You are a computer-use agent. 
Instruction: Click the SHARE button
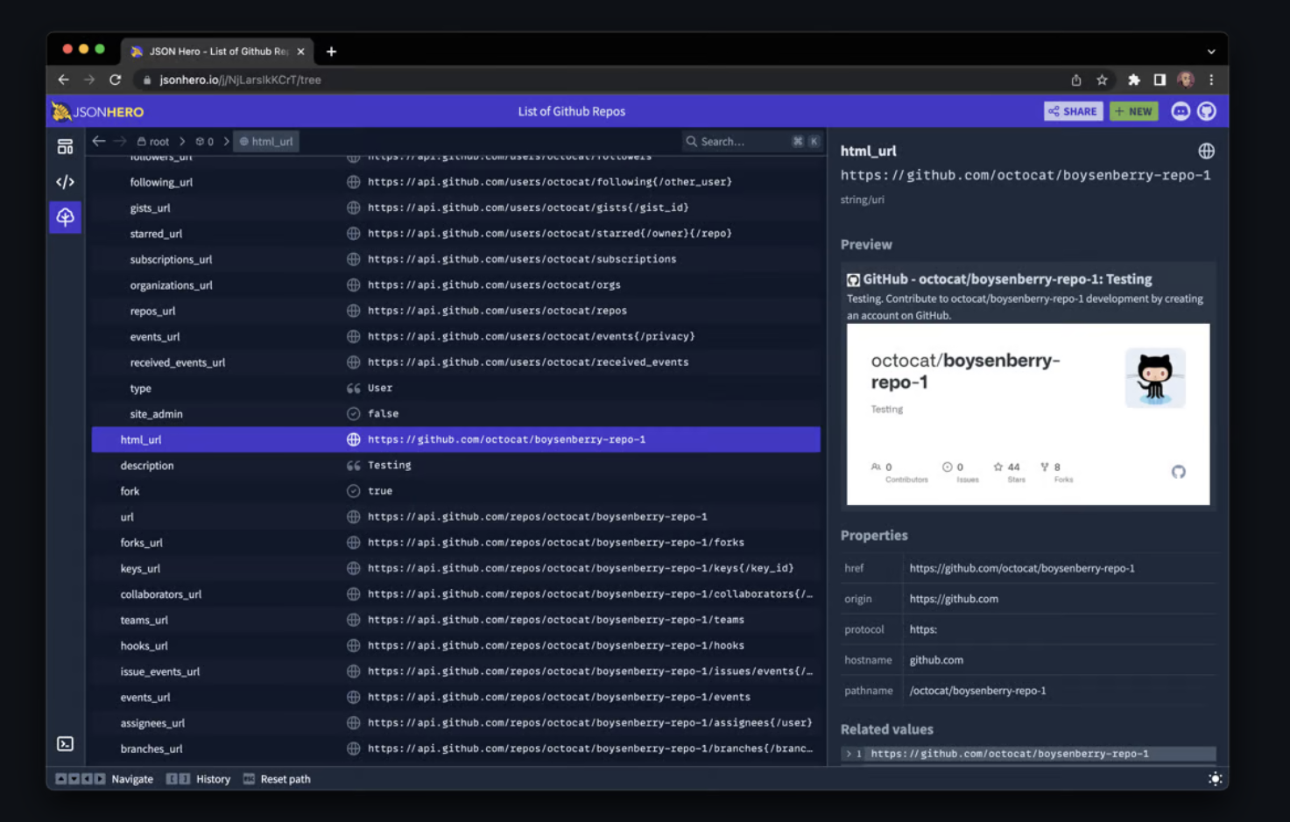[1073, 111]
